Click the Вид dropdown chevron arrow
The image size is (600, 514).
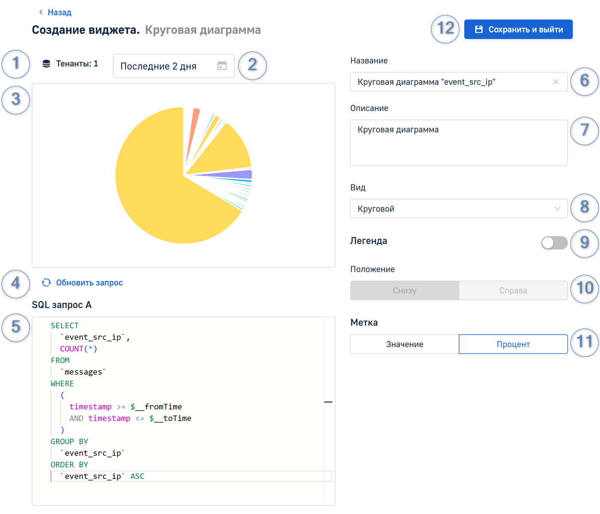(557, 209)
